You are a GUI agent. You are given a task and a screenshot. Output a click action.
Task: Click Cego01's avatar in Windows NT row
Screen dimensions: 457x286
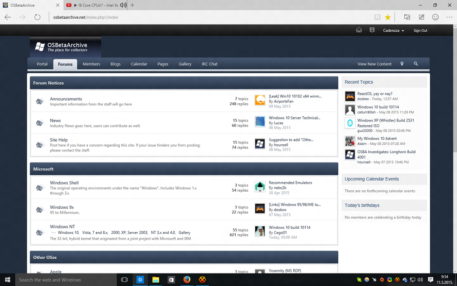260,231
